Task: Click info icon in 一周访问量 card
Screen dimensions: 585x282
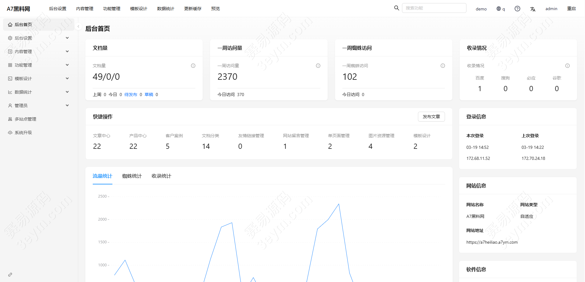Action: 318,66
